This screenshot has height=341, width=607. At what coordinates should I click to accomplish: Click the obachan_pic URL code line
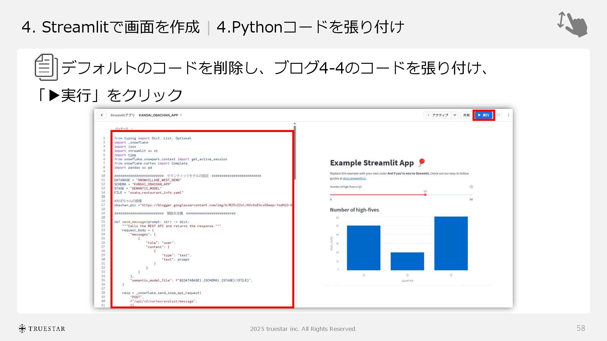pos(203,205)
